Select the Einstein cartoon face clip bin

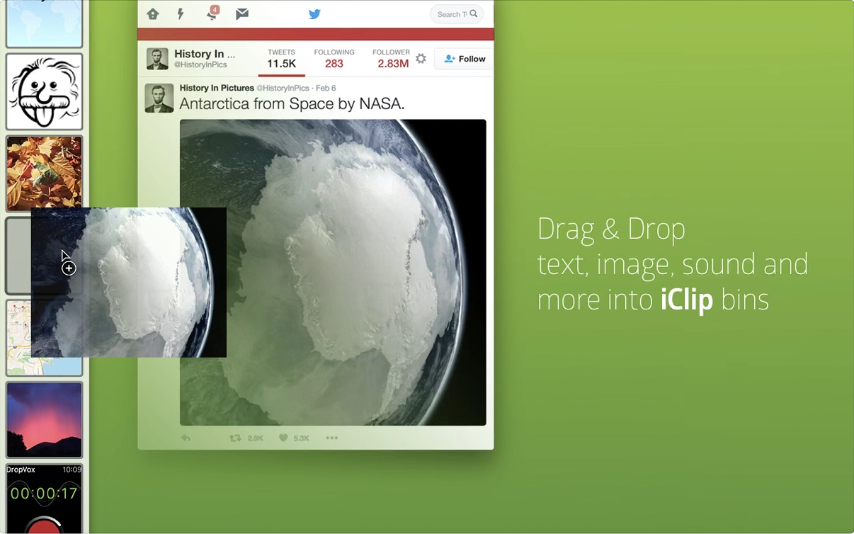click(x=45, y=91)
